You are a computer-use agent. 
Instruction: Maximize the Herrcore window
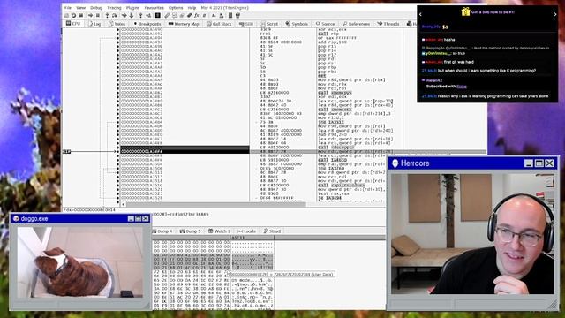pos(539,163)
